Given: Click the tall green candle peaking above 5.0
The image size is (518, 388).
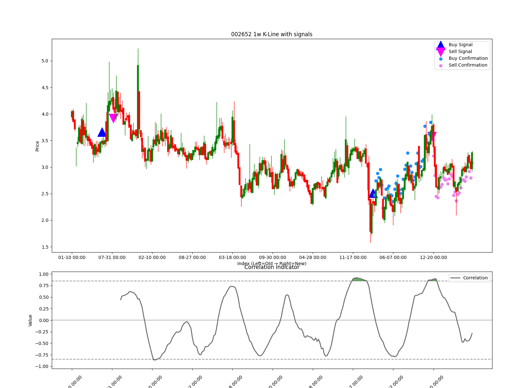Looking at the screenshot, I should pyautogui.click(x=138, y=102).
